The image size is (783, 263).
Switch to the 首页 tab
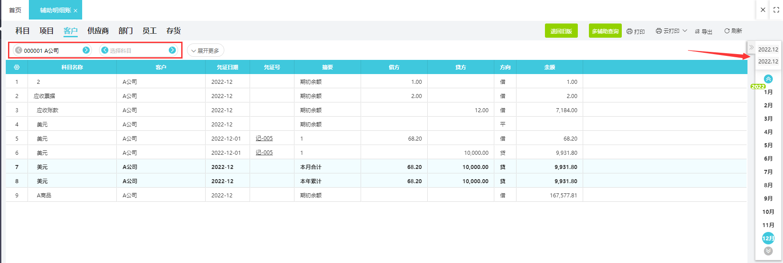[15, 10]
